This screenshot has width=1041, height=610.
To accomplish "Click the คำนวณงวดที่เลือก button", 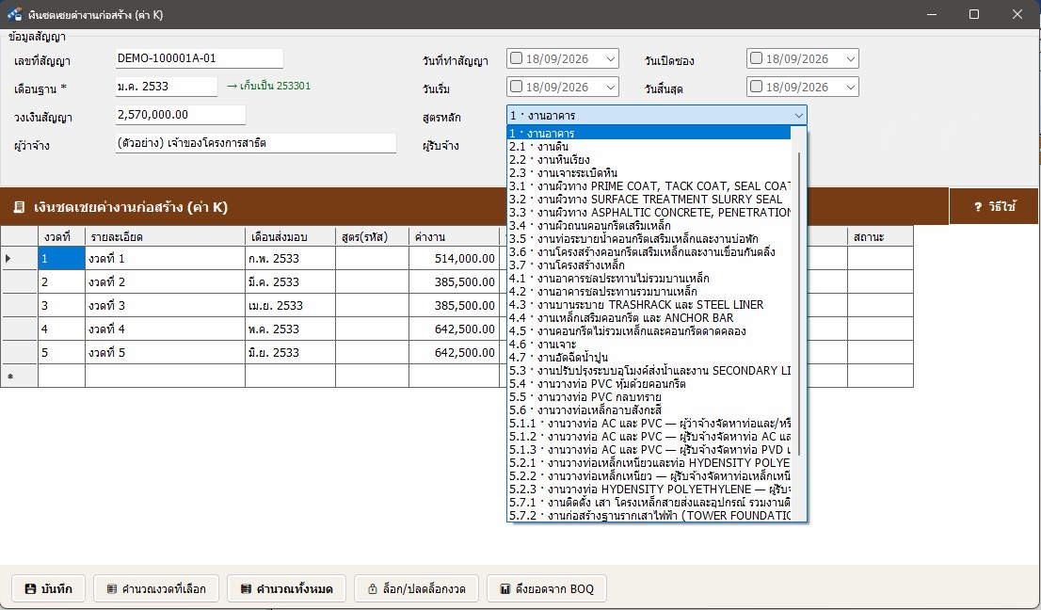I will (x=156, y=588).
